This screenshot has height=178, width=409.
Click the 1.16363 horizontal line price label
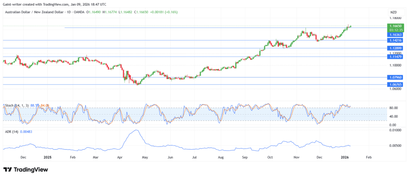tap(395, 34)
